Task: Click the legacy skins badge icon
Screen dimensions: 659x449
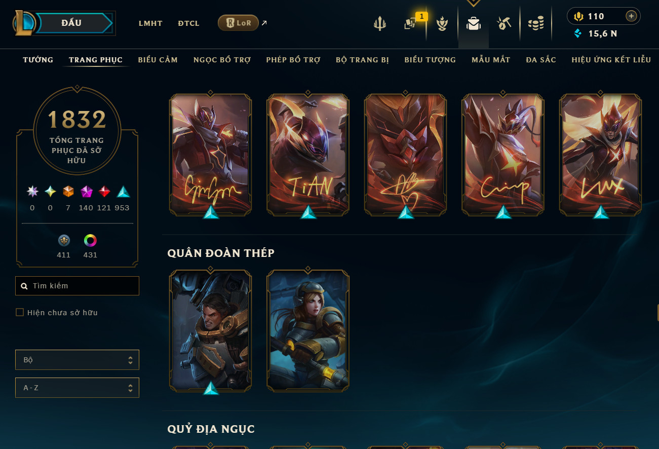Action: tap(64, 240)
